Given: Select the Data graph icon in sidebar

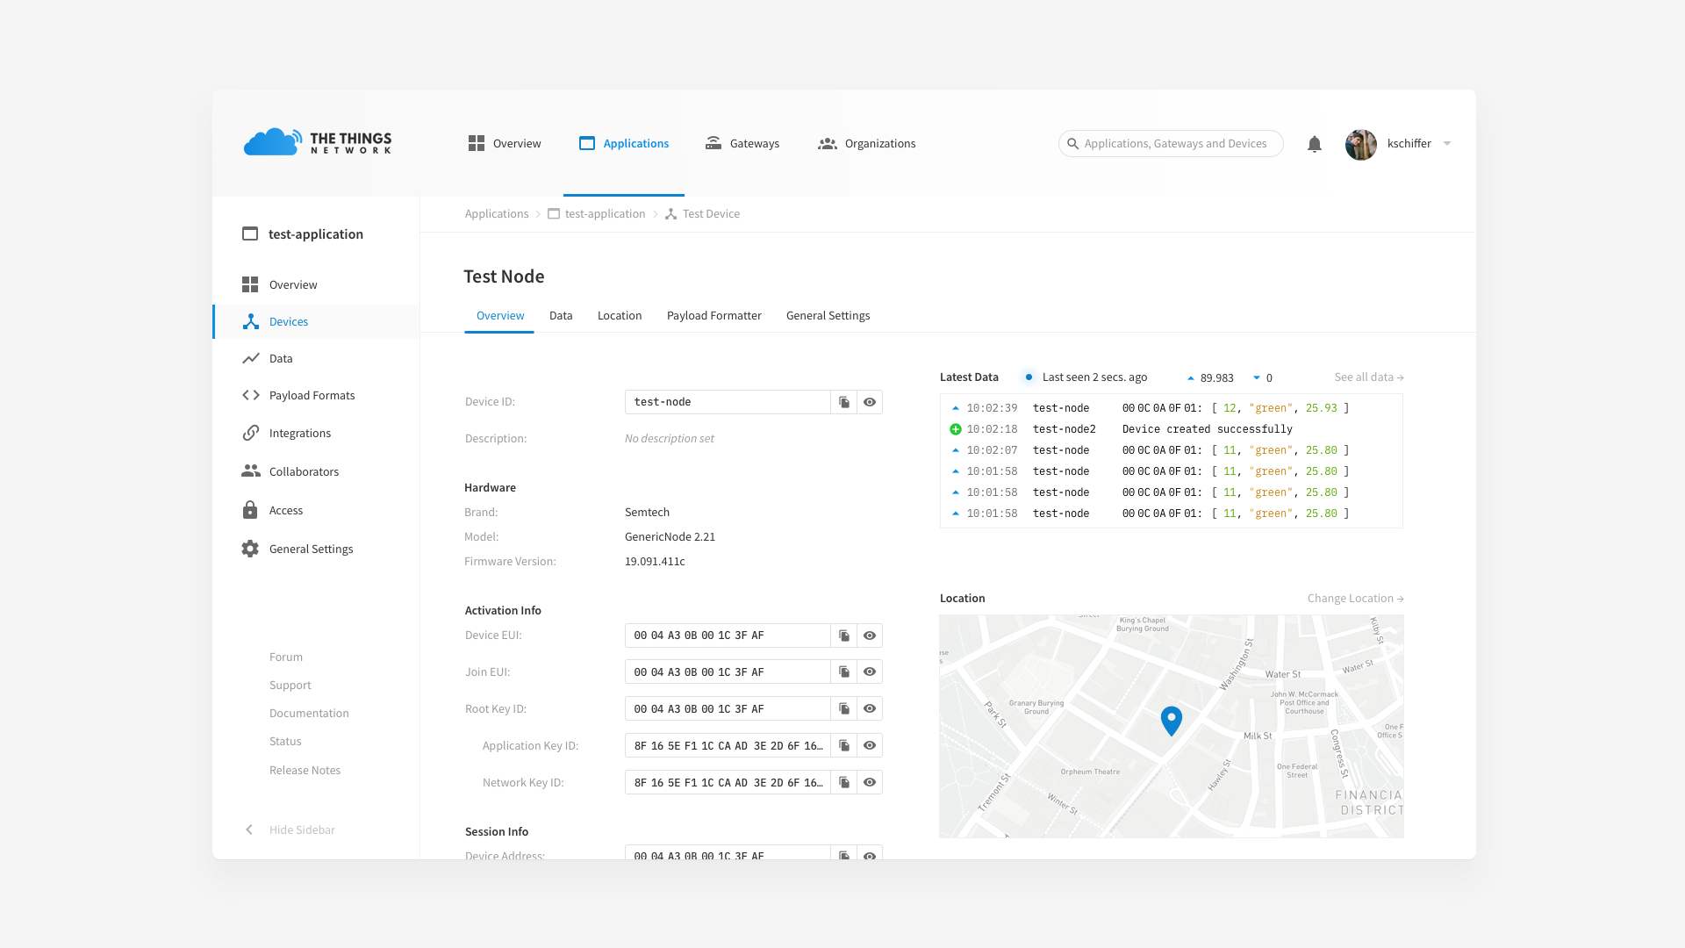Looking at the screenshot, I should pos(249,358).
